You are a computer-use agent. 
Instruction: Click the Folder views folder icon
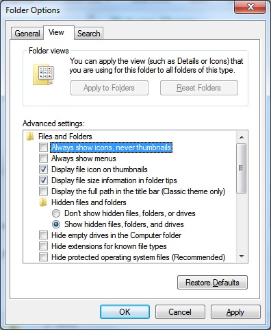click(43, 74)
